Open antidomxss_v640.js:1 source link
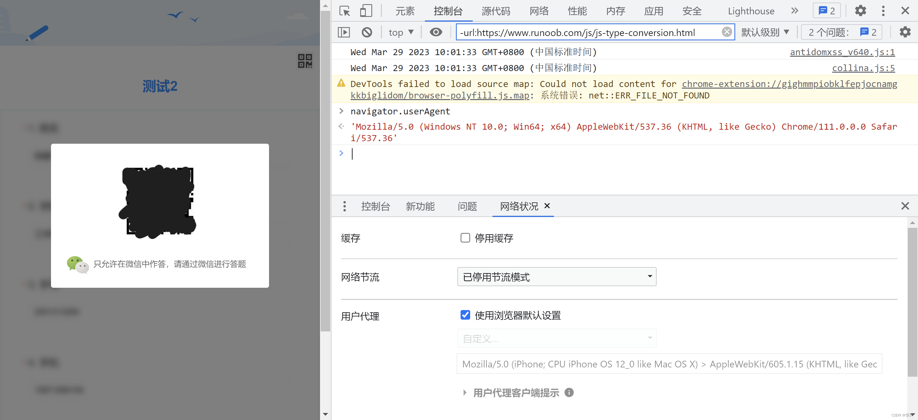This screenshot has width=918, height=420. [842, 52]
